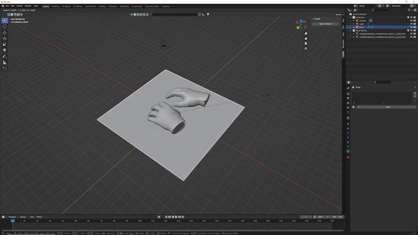Click the zoom magnifier viewport gizmo

[x=306, y=33]
